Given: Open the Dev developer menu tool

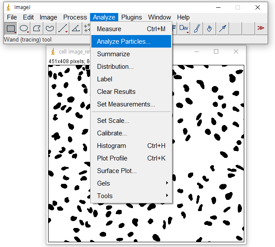Looking at the screenshot, I should point(184,29).
